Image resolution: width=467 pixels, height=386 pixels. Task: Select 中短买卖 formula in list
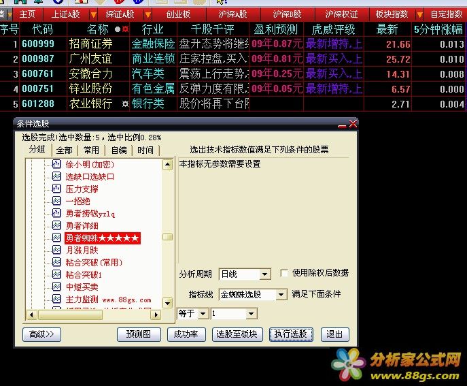pyautogui.click(x=82, y=287)
